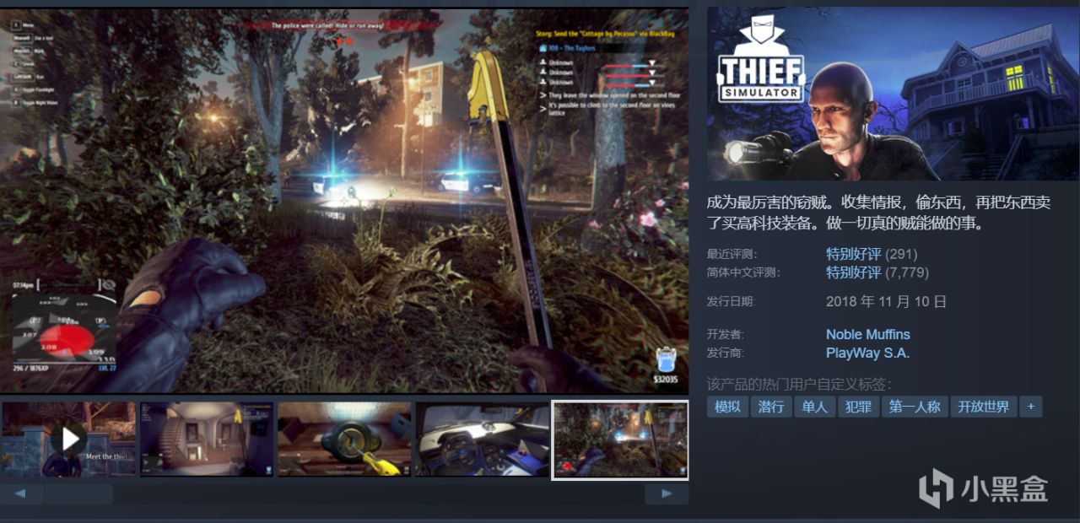The width and height of the screenshot is (1080, 523).
Task: Open recent reviews 特别好评 (291) link
Action: 872,253
